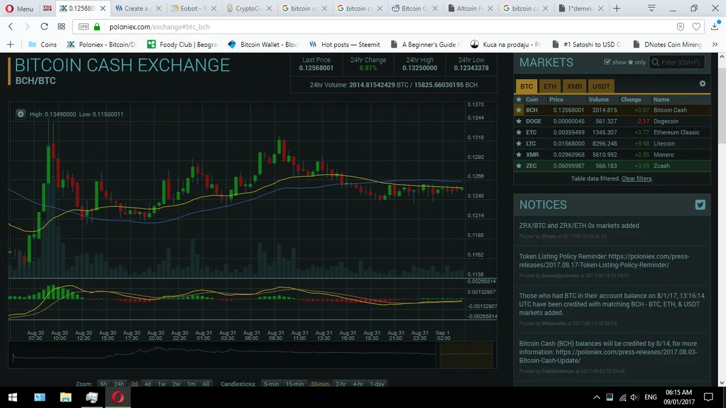Select the ETH markets tab
The width and height of the screenshot is (726, 408).
click(550, 86)
